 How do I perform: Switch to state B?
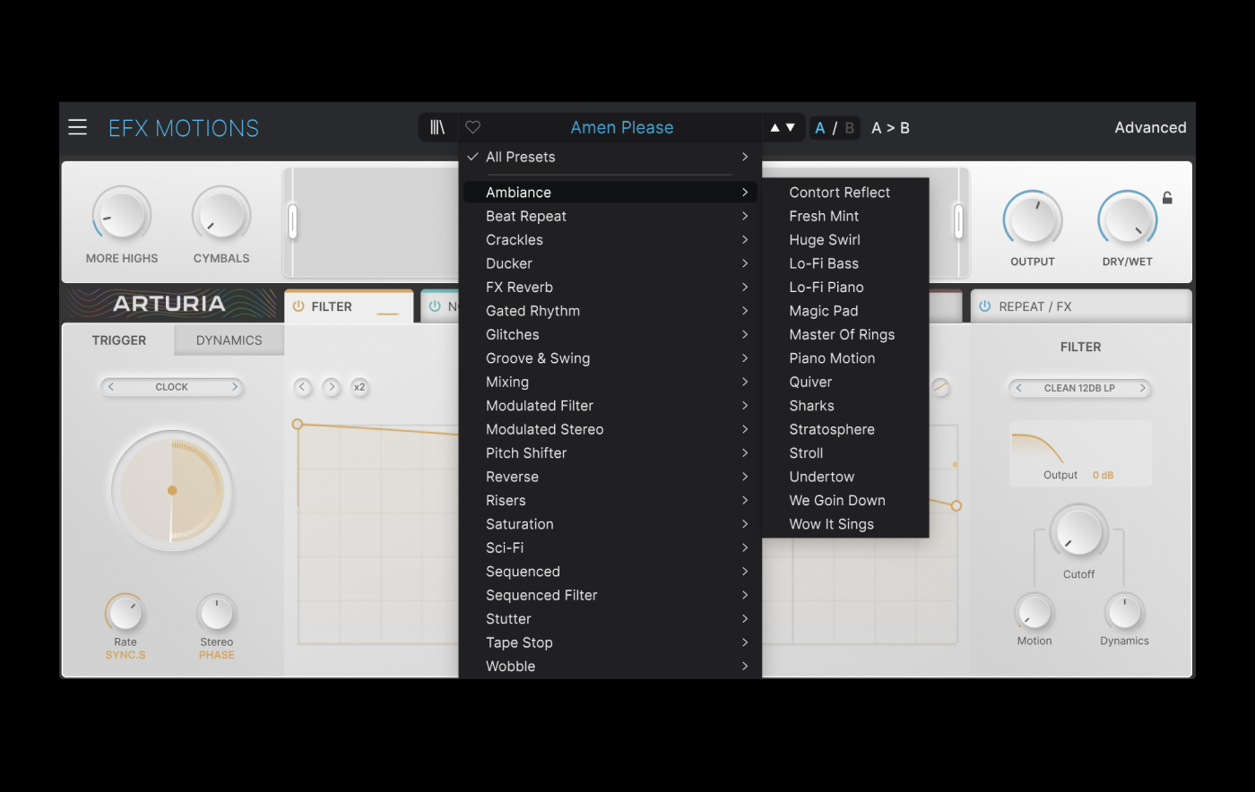click(x=849, y=128)
